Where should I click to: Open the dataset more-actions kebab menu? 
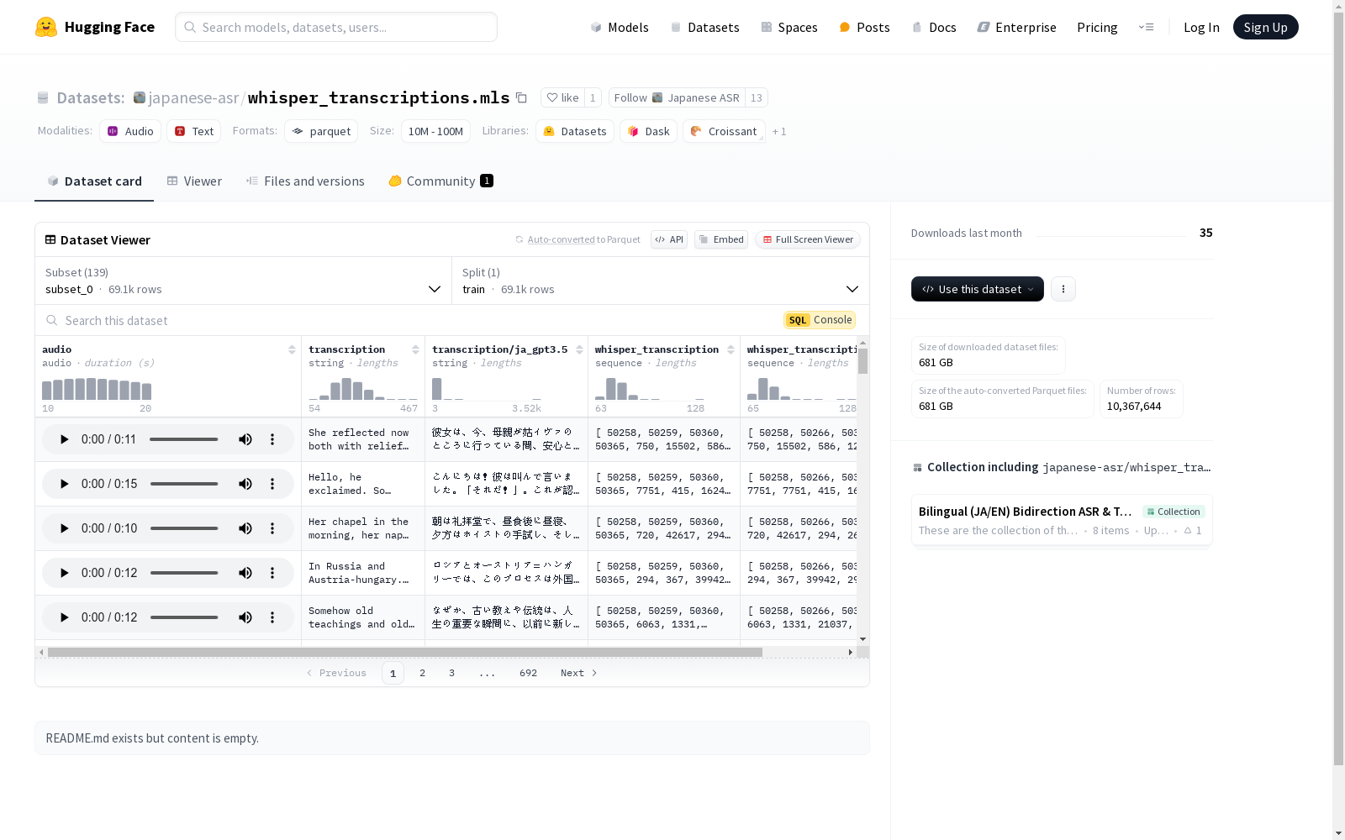[1063, 289]
